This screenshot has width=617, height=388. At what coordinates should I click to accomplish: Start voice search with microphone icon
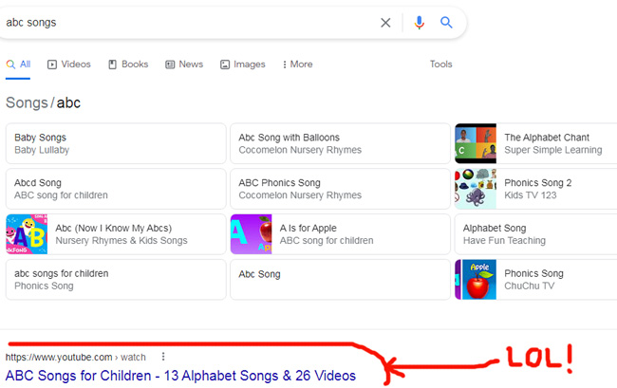pos(419,23)
